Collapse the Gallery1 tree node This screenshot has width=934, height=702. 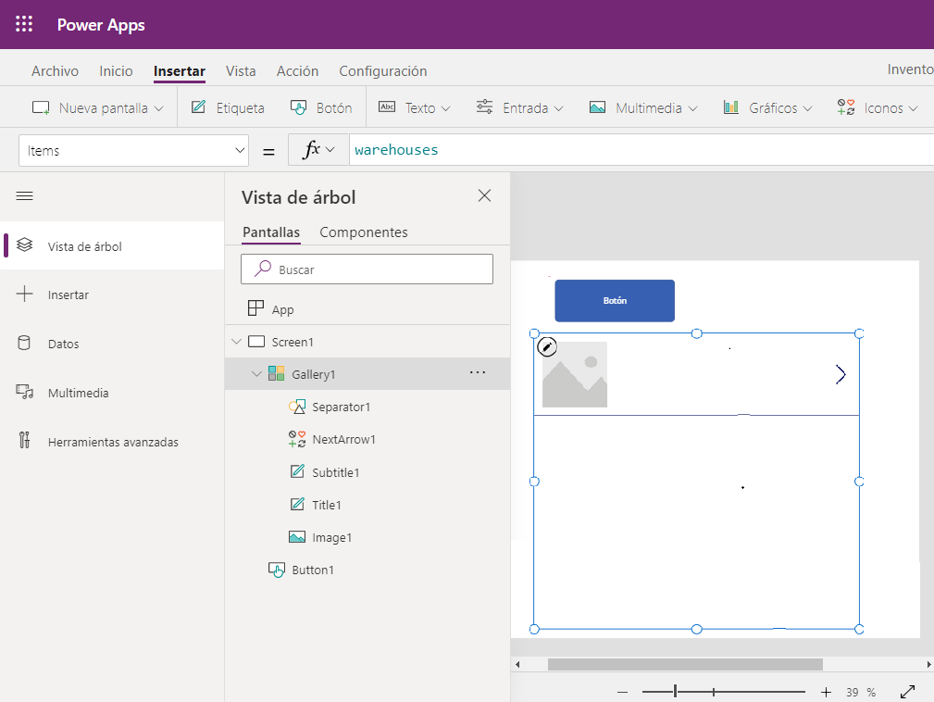[x=256, y=373]
